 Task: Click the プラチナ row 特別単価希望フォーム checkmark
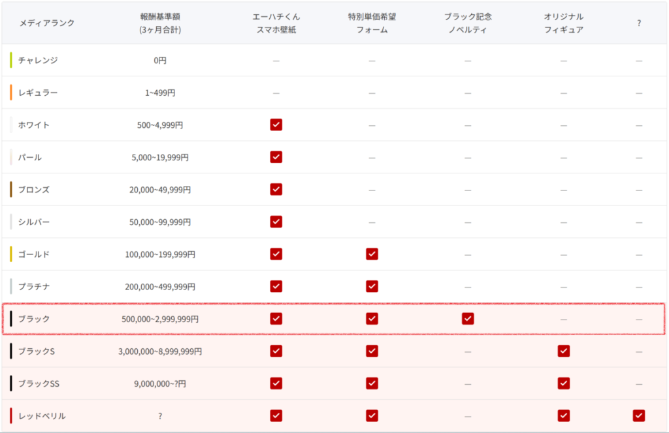tap(372, 286)
